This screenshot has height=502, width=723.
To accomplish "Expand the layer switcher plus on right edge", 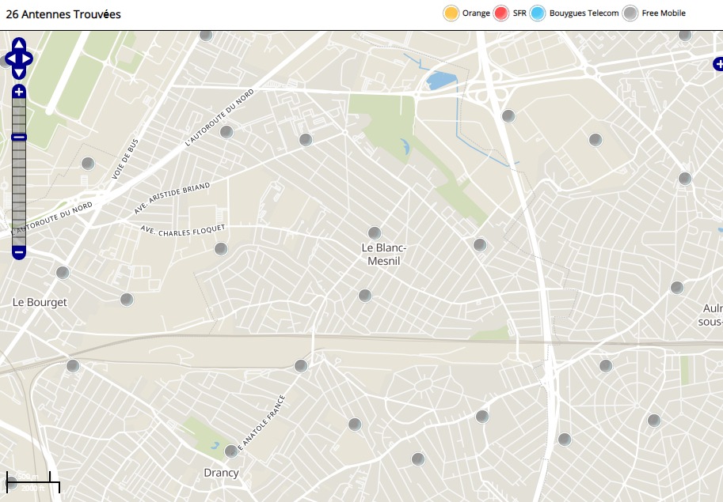I will pos(717,64).
